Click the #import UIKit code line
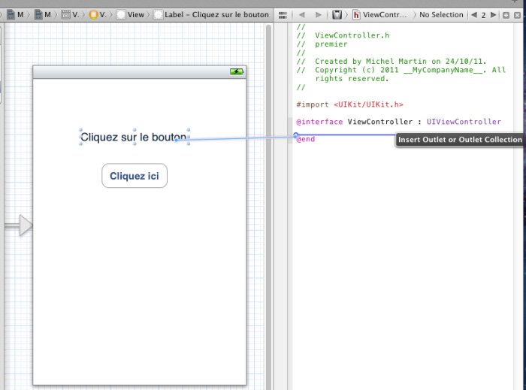 349,104
